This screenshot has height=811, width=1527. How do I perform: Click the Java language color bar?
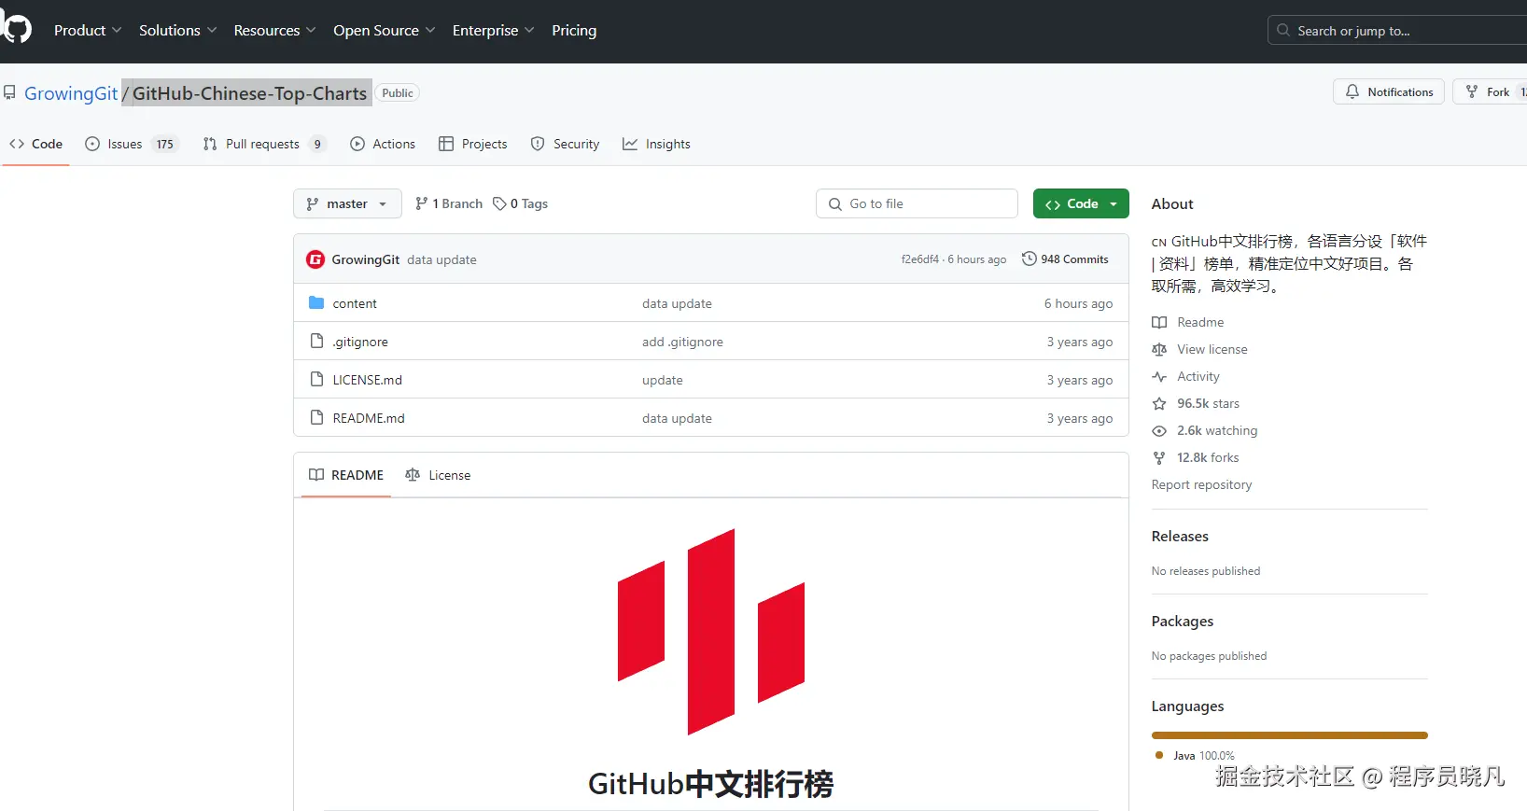tap(1289, 735)
